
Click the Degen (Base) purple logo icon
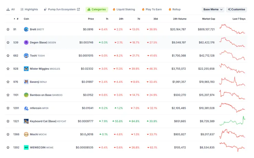coord(26,42)
